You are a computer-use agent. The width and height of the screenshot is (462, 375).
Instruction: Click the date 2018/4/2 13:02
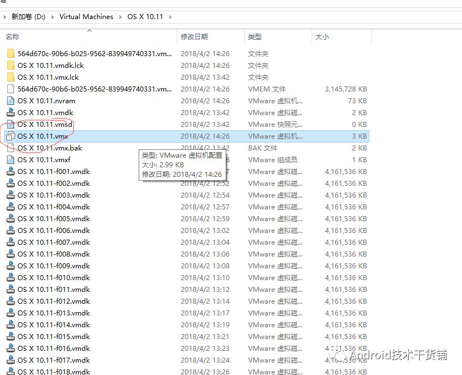205,230
